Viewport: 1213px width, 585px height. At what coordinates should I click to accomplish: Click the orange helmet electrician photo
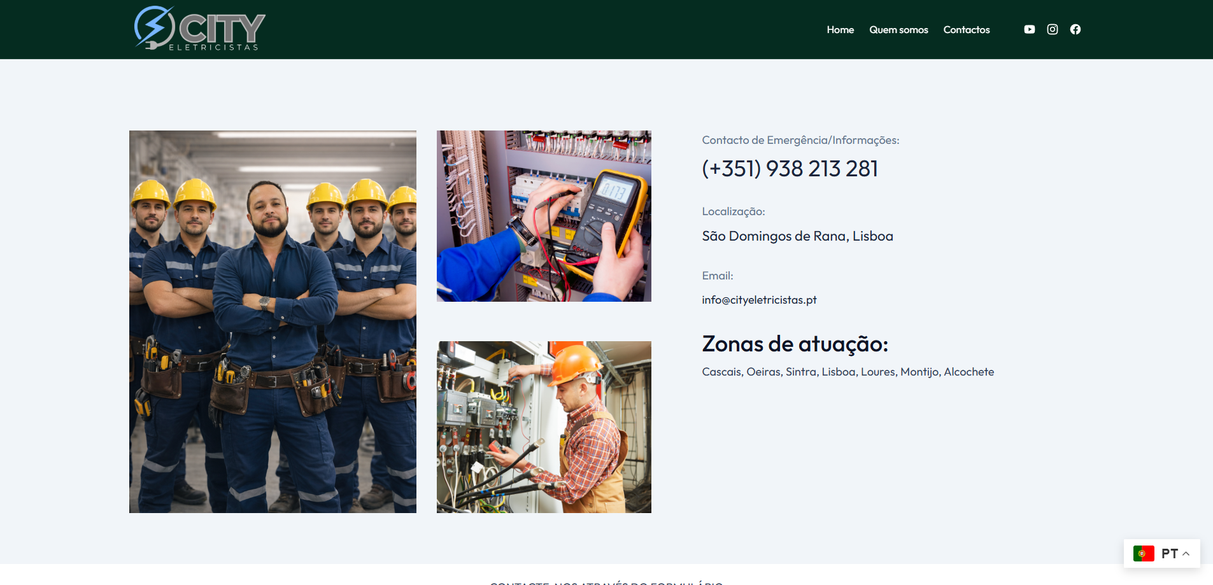[544, 427]
